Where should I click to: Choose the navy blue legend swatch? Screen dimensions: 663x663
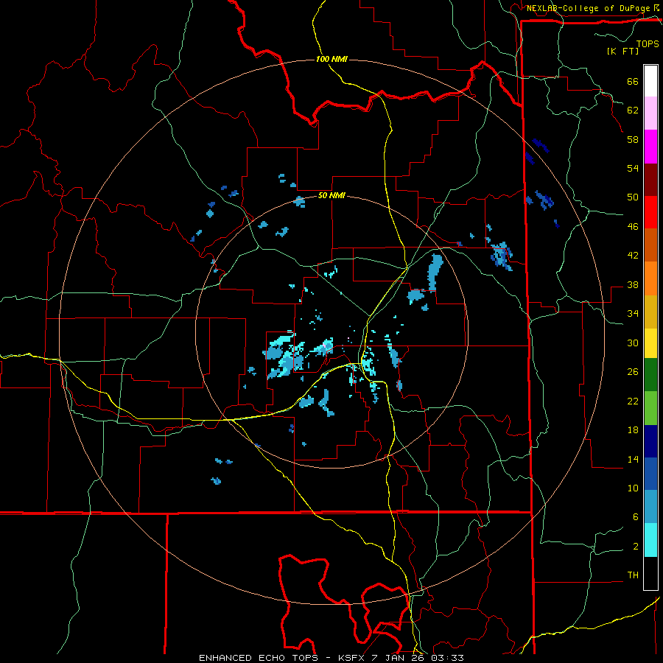[x=650, y=441]
